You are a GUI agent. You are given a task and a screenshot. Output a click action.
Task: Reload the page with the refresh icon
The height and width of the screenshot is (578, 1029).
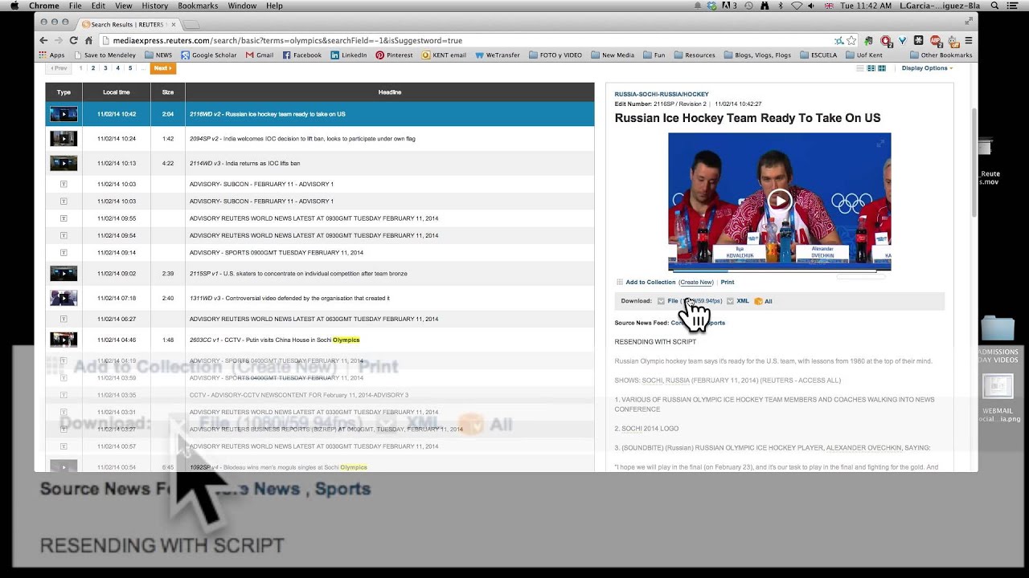tap(73, 40)
